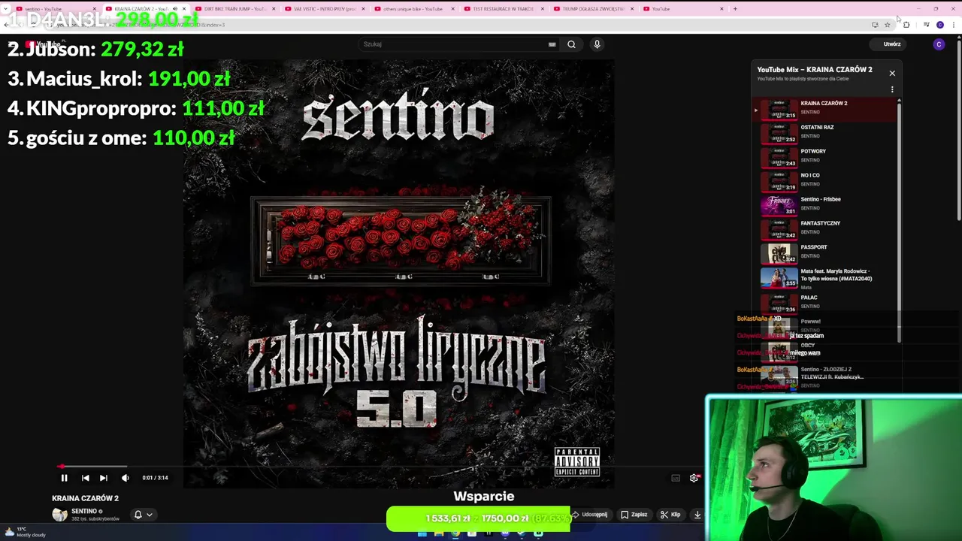Toggle subtitles icon in player
This screenshot has width=962, height=541.
676,478
